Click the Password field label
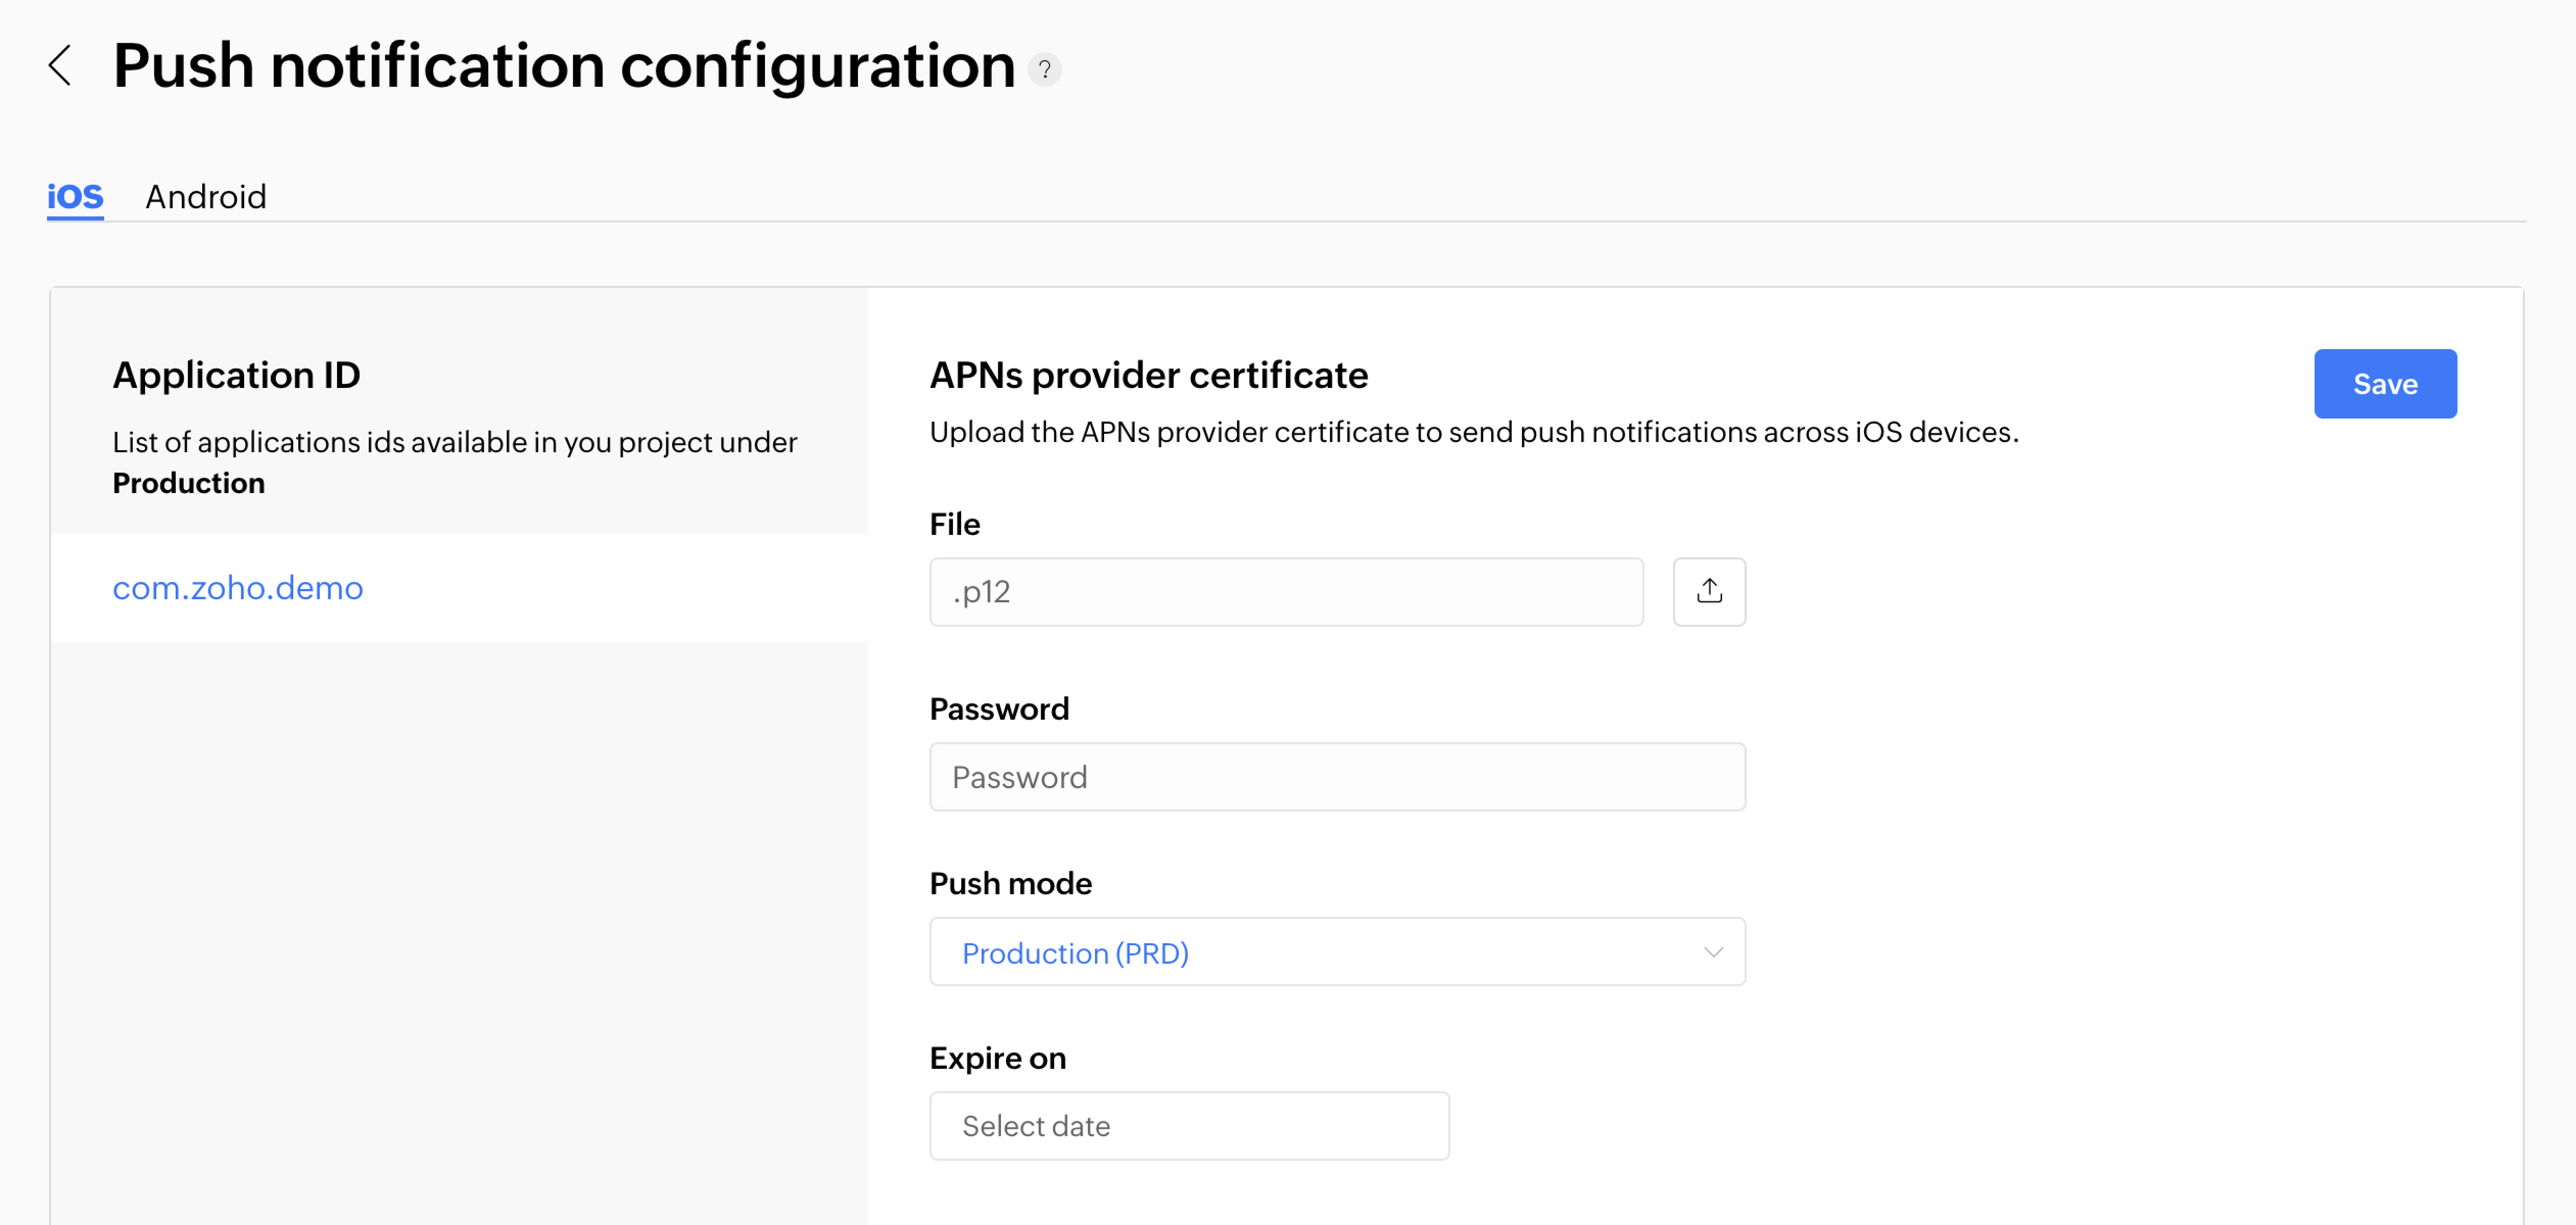Image resolution: width=2576 pixels, height=1225 pixels. [998, 709]
